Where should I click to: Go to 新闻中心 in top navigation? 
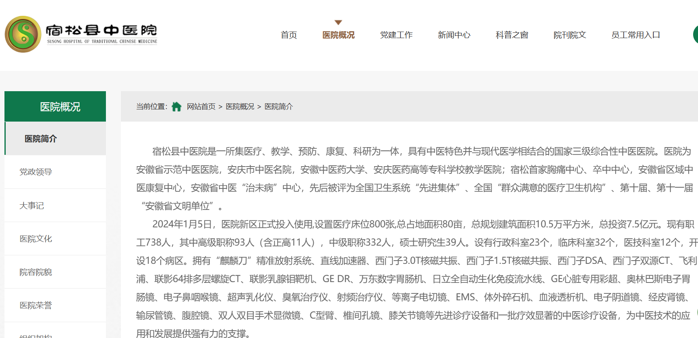click(x=454, y=35)
